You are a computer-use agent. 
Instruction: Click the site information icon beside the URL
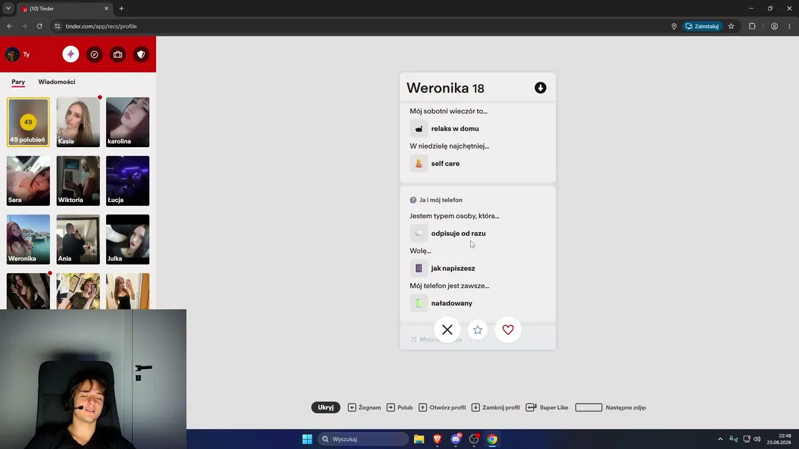(57, 26)
